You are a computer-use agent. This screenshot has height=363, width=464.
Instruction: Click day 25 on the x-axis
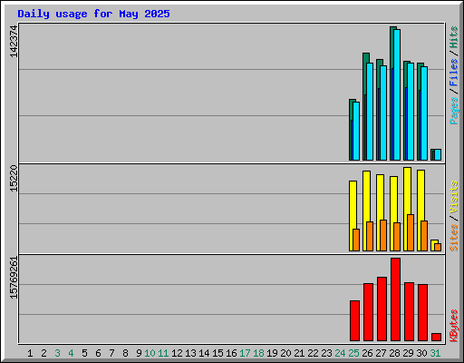click(353, 353)
